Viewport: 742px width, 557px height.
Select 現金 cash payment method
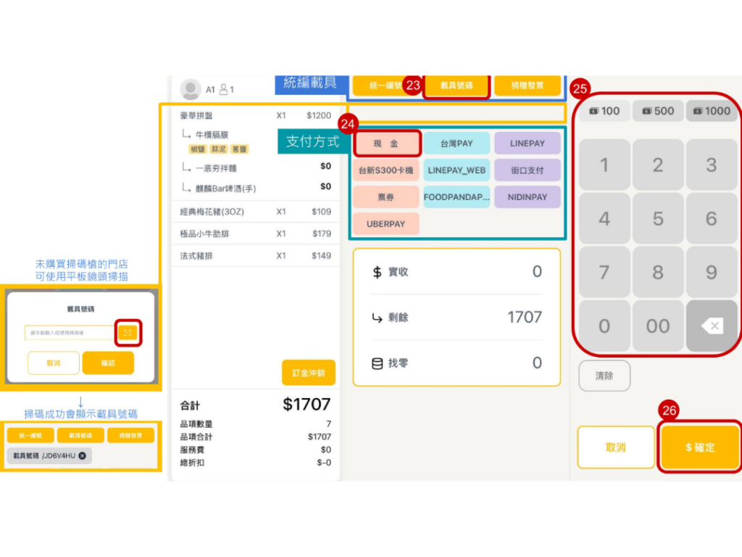[386, 144]
